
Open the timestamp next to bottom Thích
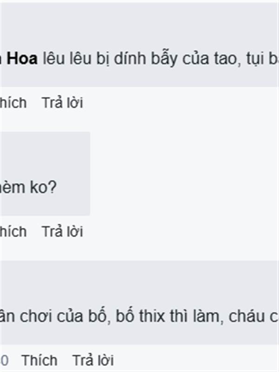point(4,361)
